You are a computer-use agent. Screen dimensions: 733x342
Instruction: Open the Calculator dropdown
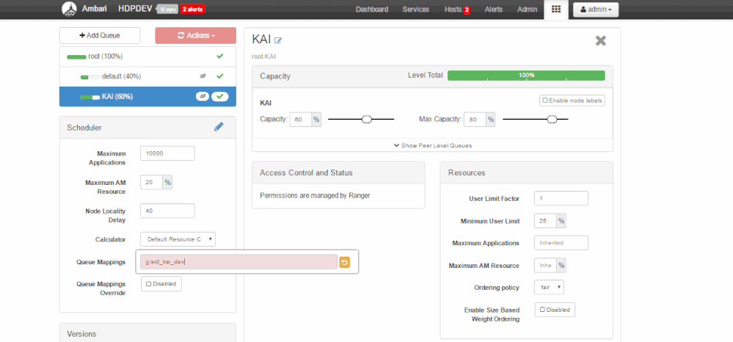click(178, 239)
